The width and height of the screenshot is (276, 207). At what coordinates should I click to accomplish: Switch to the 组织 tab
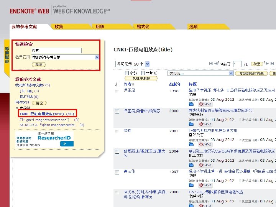[x=100, y=27]
